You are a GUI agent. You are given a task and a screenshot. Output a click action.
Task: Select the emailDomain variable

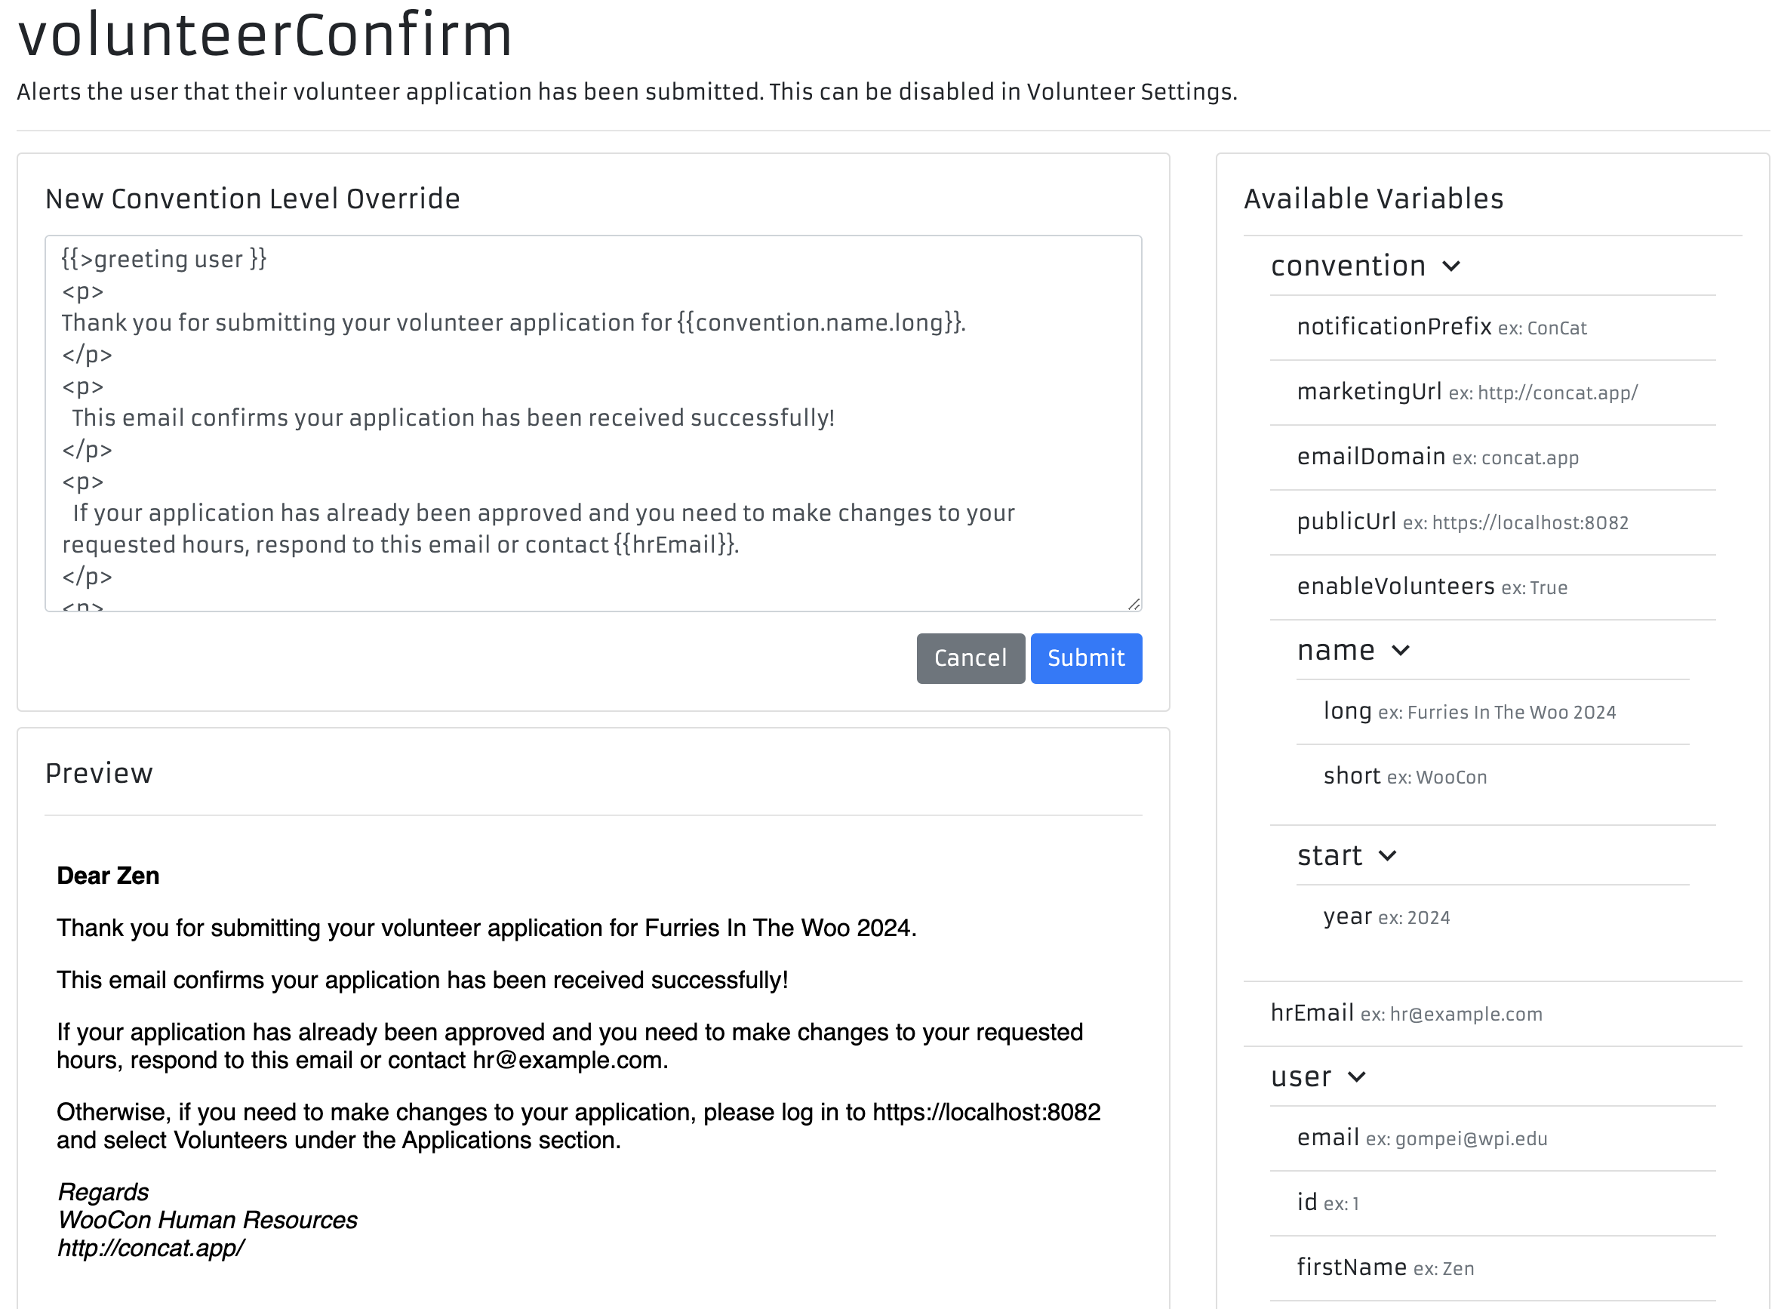pyautogui.click(x=1370, y=457)
